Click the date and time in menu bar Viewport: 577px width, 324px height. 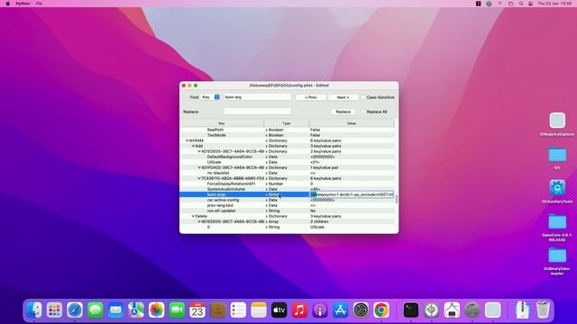[555, 4]
